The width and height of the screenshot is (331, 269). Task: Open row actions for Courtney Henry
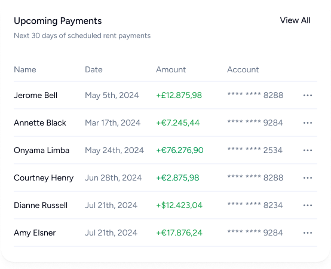coord(308,178)
